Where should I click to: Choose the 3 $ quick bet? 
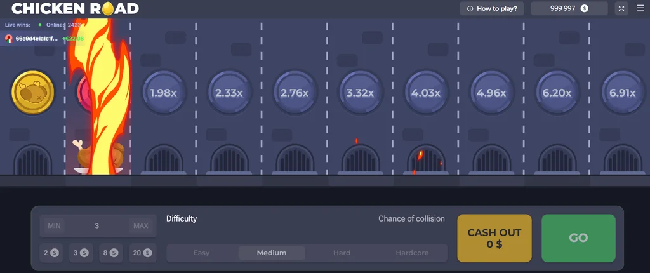click(x=81, y=253)
